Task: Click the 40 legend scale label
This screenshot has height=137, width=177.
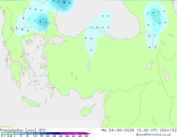Action: click(x=73, y=136)
